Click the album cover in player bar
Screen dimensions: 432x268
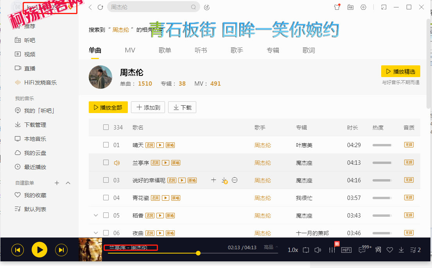[x=90, y=250]
